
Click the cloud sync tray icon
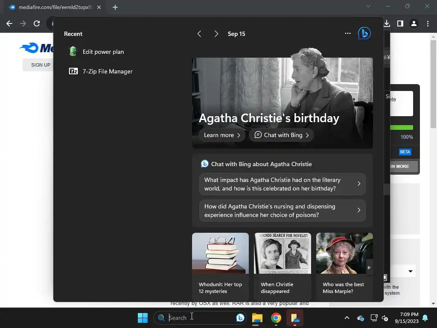(x=361, y=318)
